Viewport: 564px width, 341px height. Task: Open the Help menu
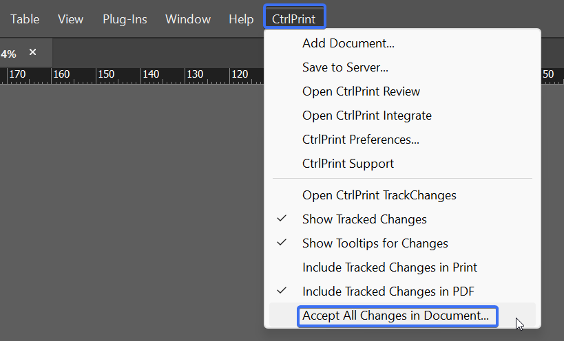tap(241, 19)
